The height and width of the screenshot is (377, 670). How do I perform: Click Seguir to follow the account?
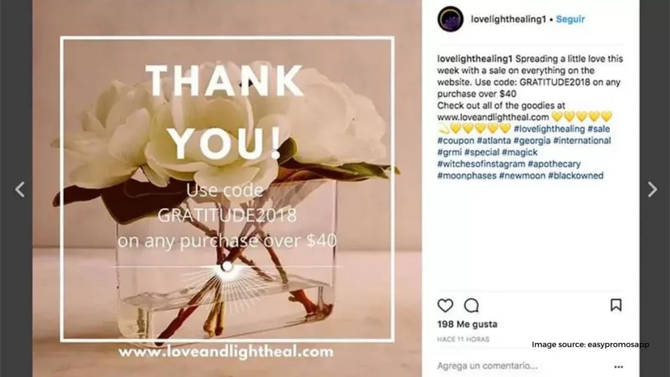pos(570,19)
